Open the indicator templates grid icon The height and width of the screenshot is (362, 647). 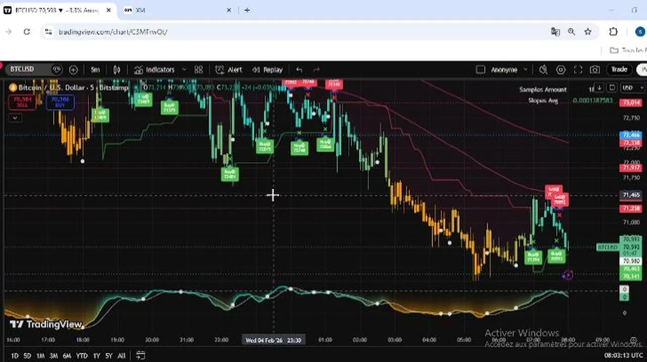199,70
